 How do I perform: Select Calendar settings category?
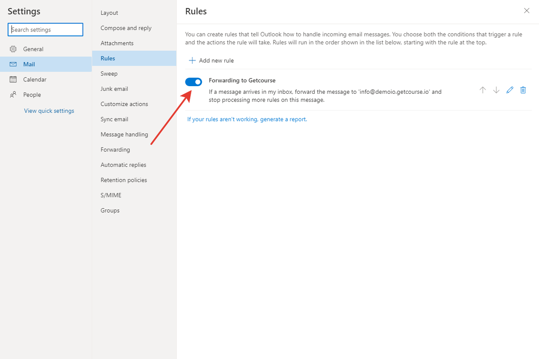(46, 79)
